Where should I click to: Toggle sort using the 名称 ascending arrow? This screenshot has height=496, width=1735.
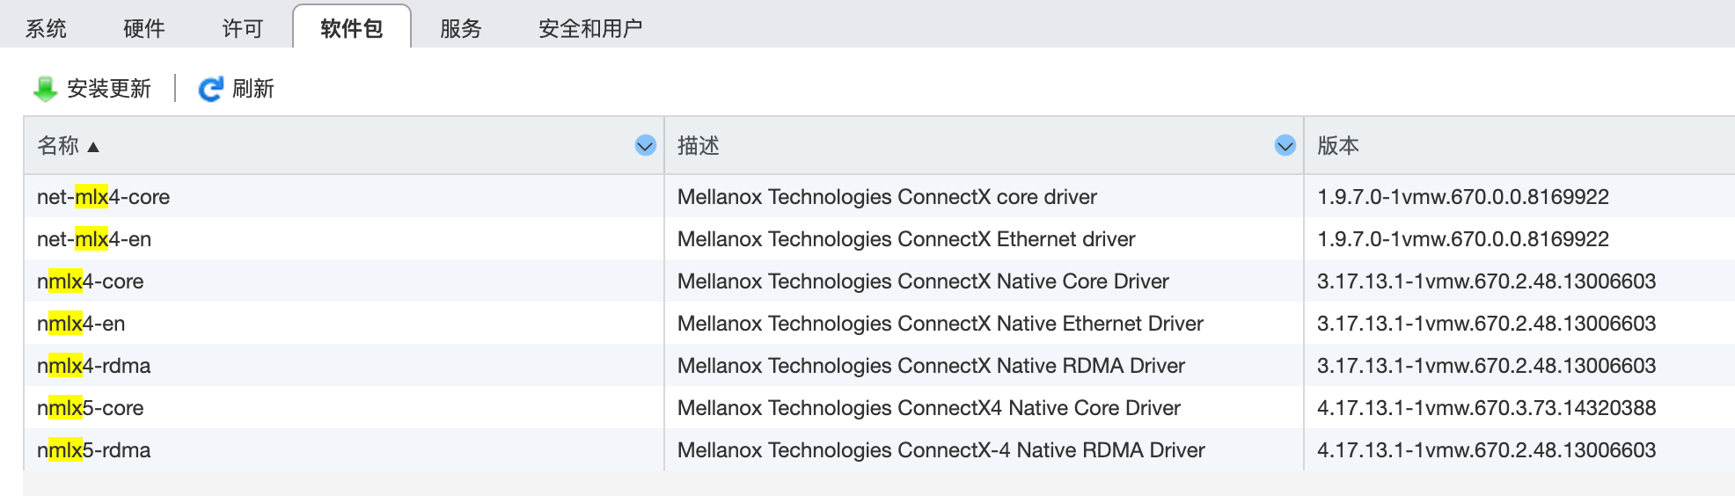[x=93, y=147]
